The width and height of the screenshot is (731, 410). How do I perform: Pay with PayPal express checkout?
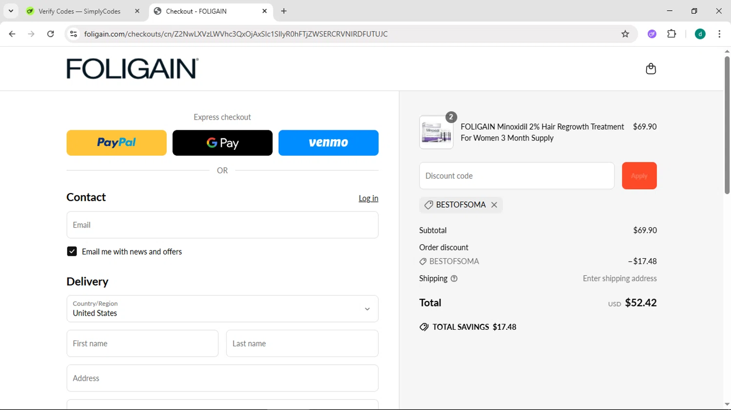click(116, 143)
